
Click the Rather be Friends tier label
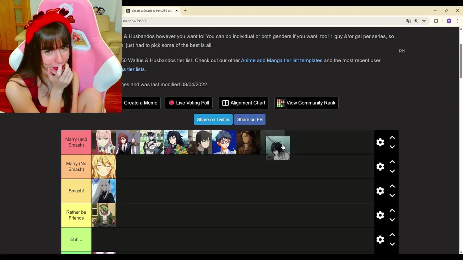tap(76, 215)
